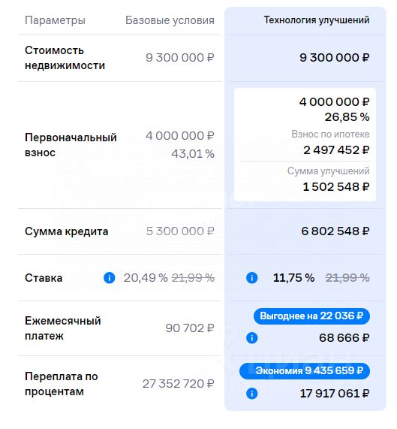397x429 pixels.
Task: Click the 'Сумма улучшений' value 1 502 548 ₽
Action: click(336, 187)
